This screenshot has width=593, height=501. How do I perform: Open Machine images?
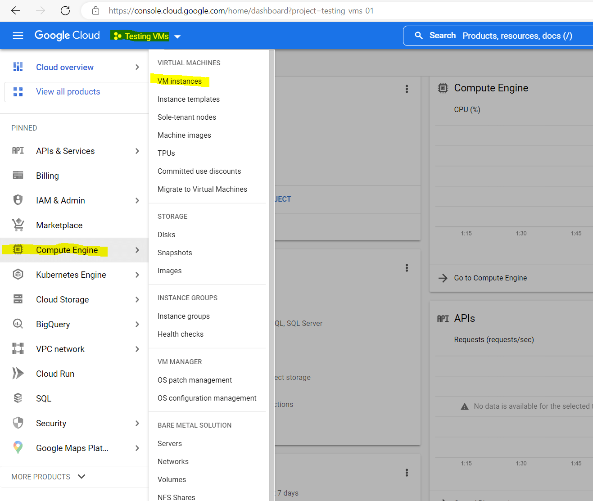(184, 135)
